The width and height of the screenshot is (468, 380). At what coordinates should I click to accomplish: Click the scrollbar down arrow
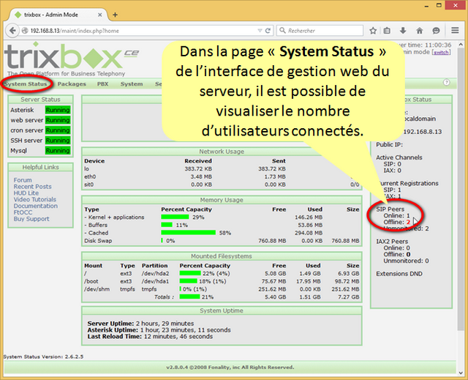(x=460, y=373)
